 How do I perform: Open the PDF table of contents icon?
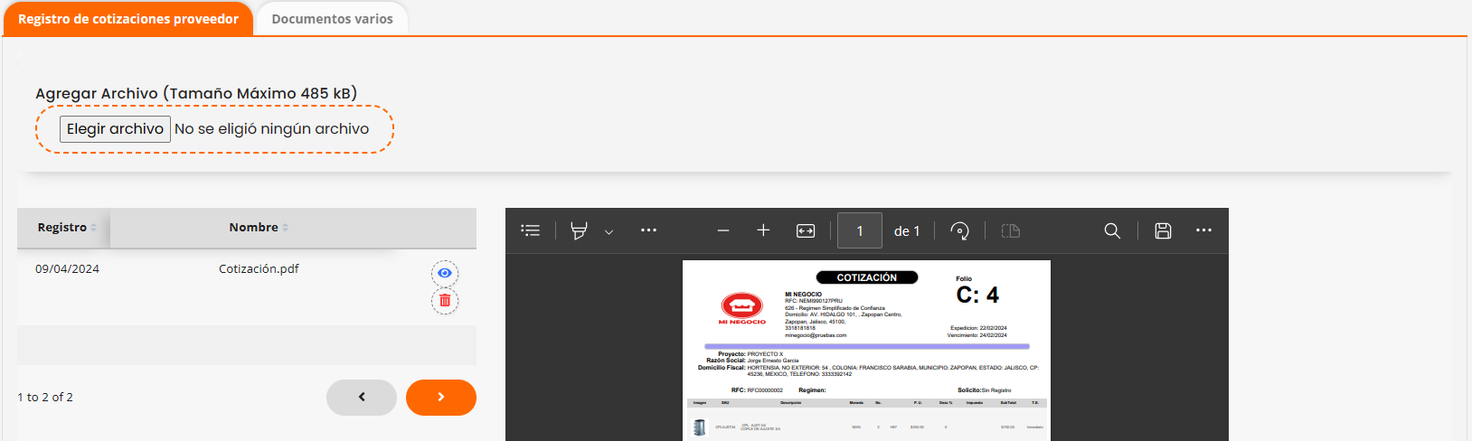531,230
